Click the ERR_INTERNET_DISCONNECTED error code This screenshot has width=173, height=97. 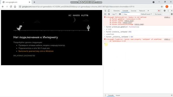(24, 56)
